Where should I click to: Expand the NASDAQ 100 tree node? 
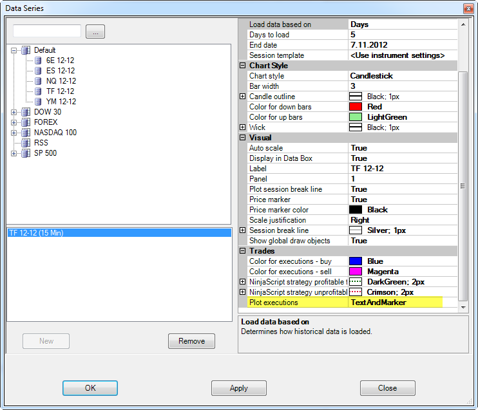click(x=14, y=133)
